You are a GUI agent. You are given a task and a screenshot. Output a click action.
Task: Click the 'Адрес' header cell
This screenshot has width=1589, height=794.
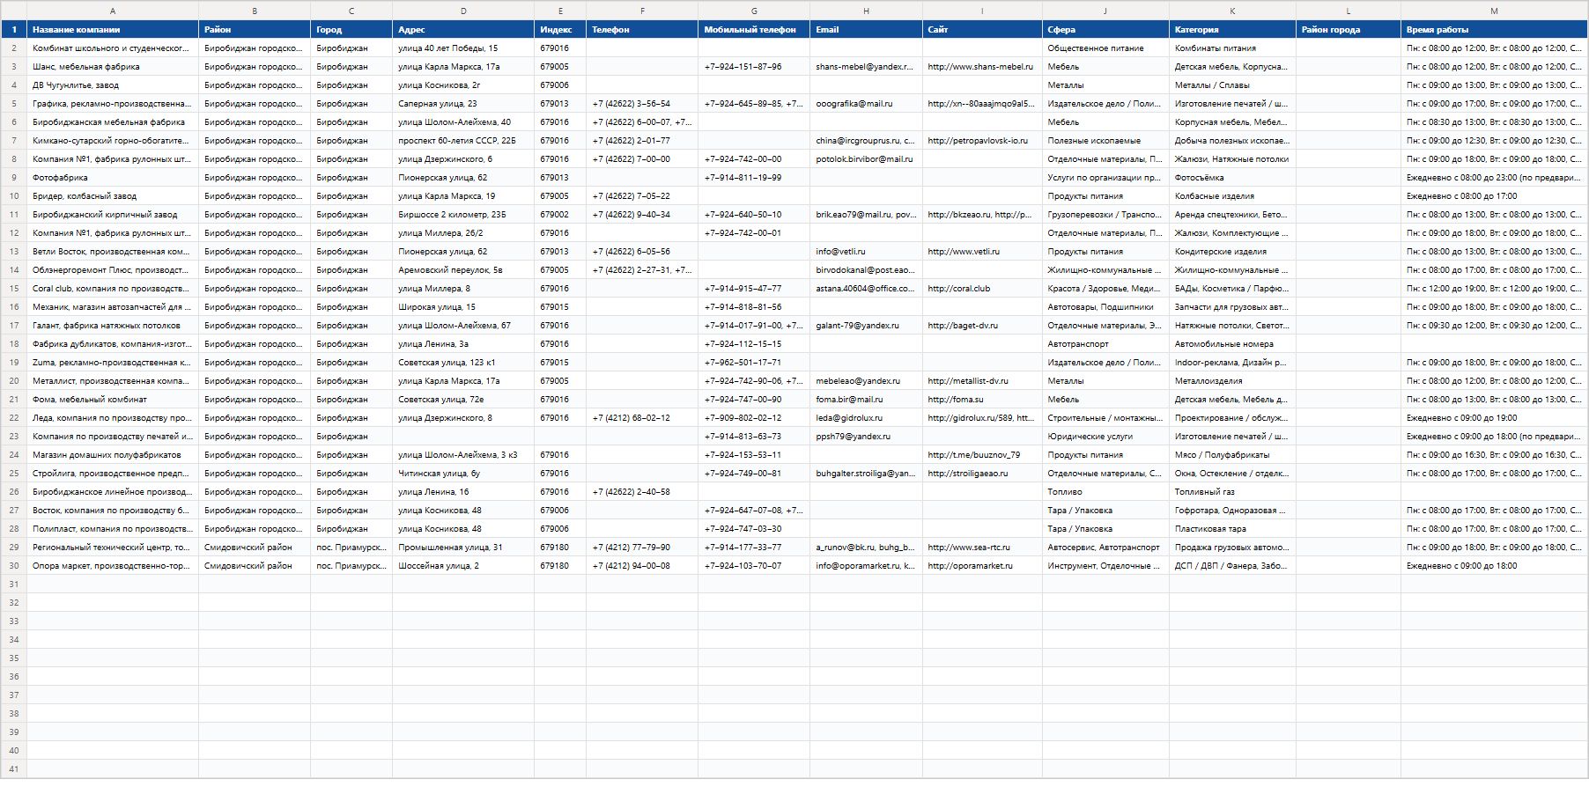pyautogui.click(x=463, y=29)
